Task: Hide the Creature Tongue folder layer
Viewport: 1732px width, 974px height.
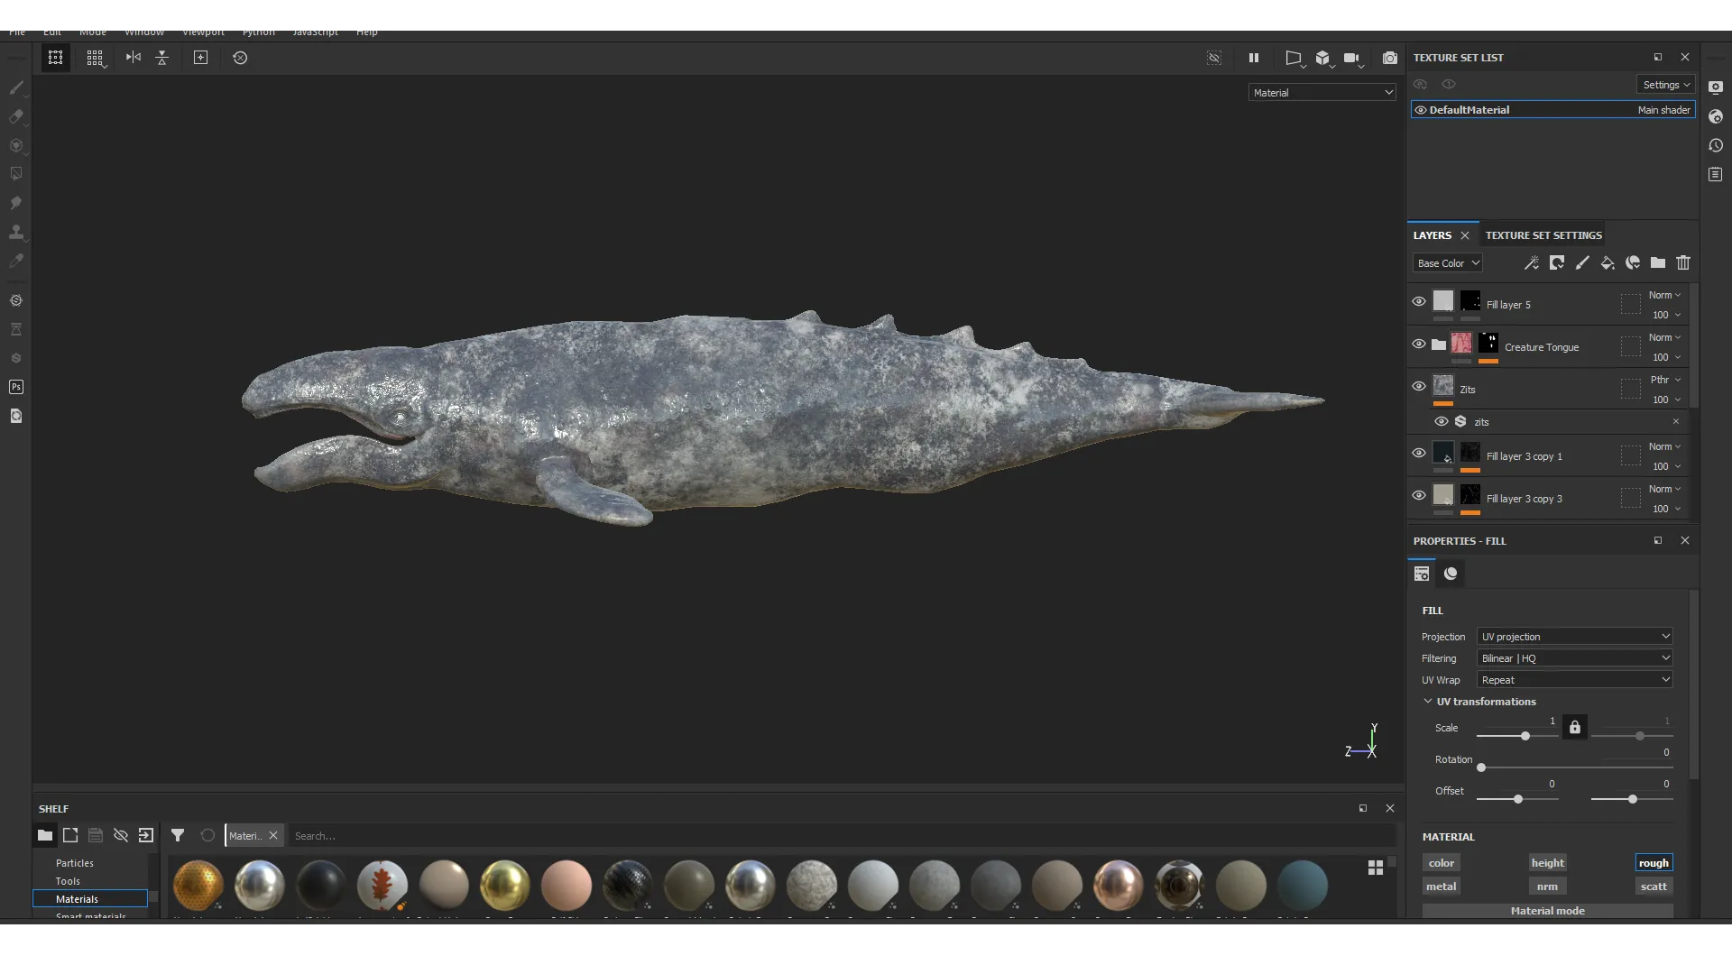Action: [x=1419, y=345]
